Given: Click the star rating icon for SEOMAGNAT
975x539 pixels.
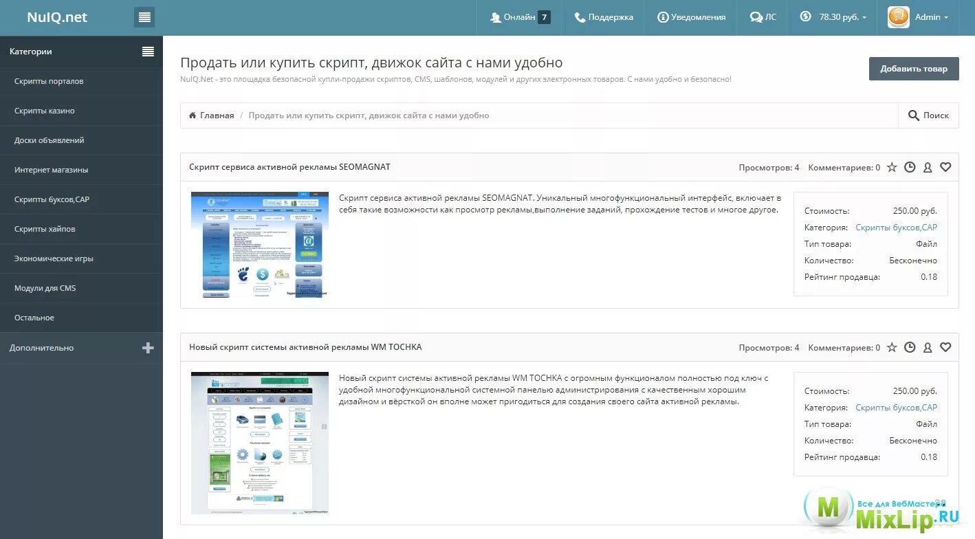Looking at the screenshot, I should tap(892, 167).
